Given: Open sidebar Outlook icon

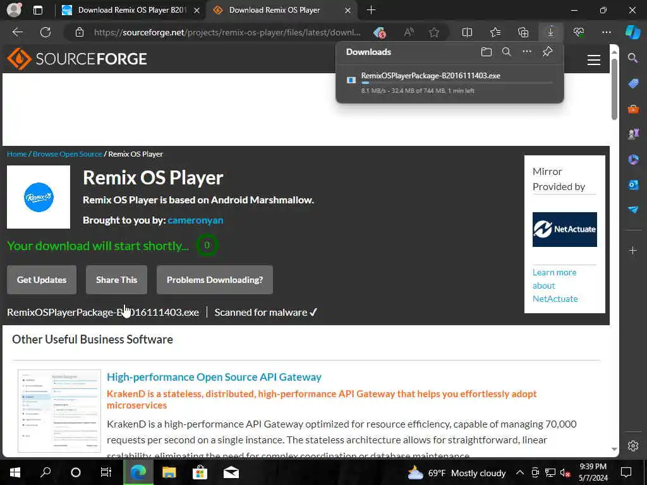Looking at the screenshot, I should (633, 185).
